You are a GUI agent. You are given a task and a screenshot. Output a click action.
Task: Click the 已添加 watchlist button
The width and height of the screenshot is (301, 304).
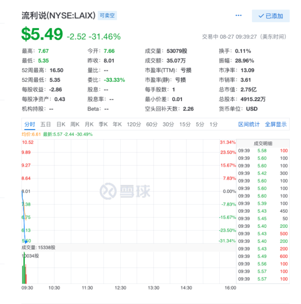pos(270,16)
